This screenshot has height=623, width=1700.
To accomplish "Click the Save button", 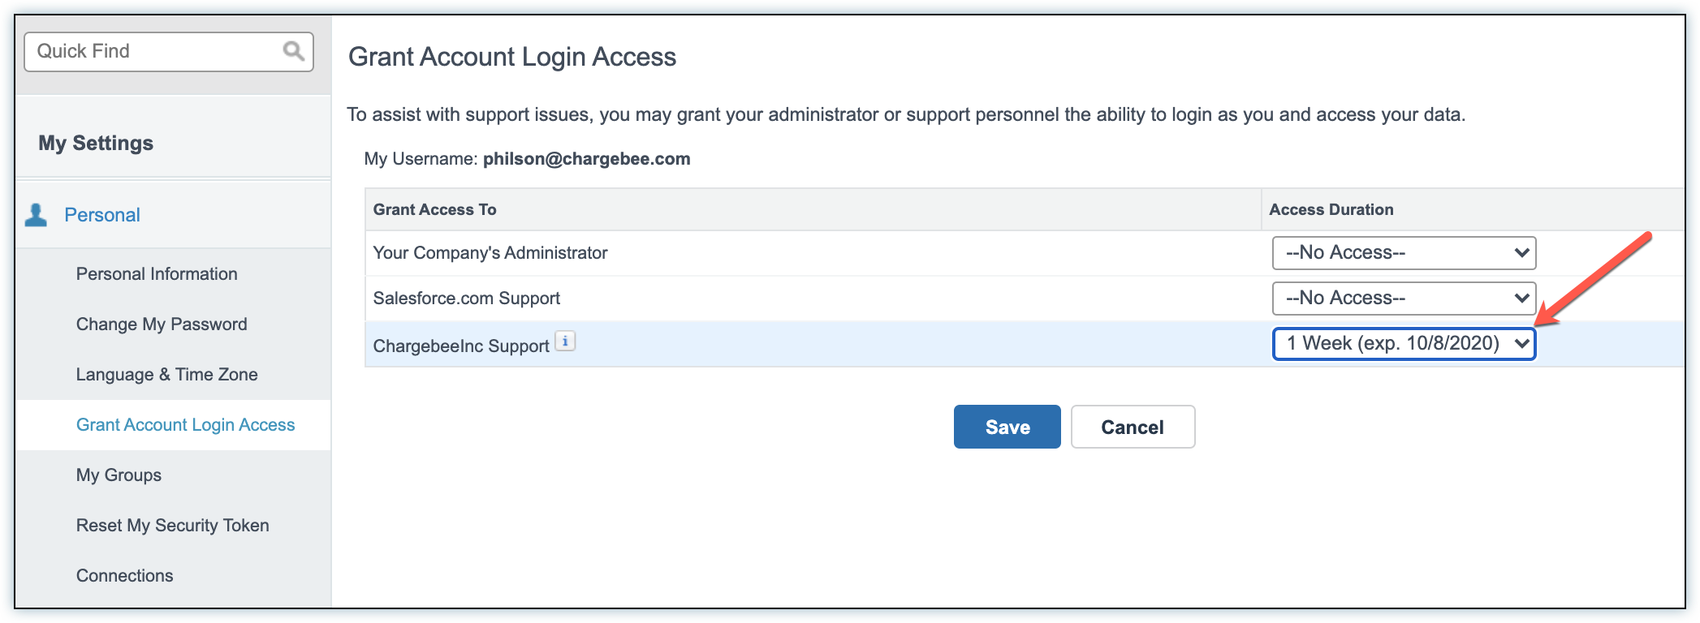I will pyautogui.click(x=1007, y=427).
